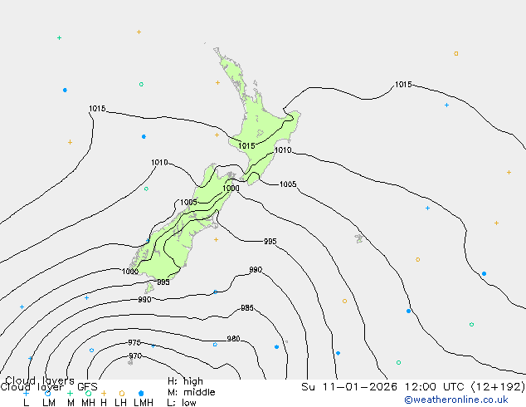This screenshot has width=526, height=407.
Task: Click the '975' isobar label
Action: (134, 343)
